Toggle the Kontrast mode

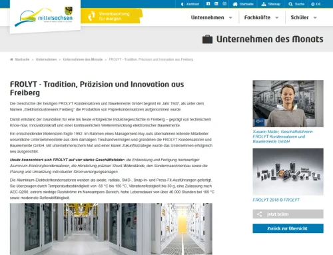click(x=190, y=4)
